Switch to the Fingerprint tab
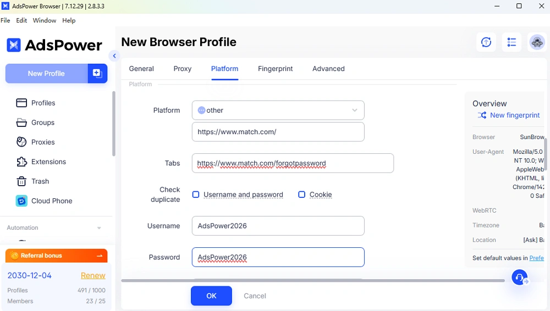The height and width of the screenshot is (311, 550). pos(276,69)
